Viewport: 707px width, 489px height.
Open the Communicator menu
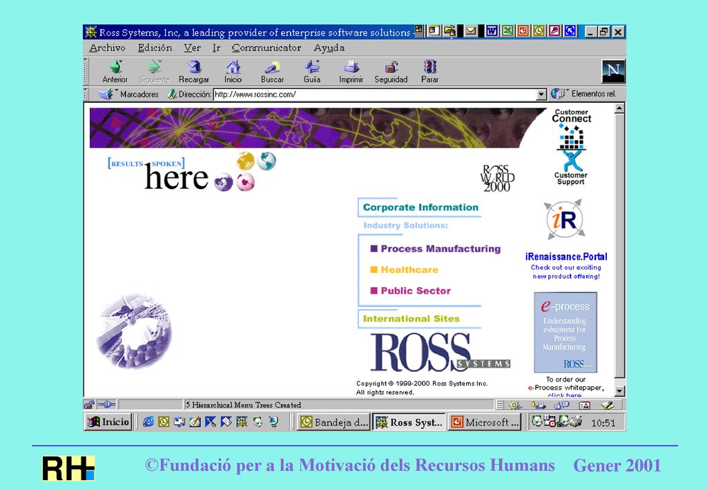267,48
